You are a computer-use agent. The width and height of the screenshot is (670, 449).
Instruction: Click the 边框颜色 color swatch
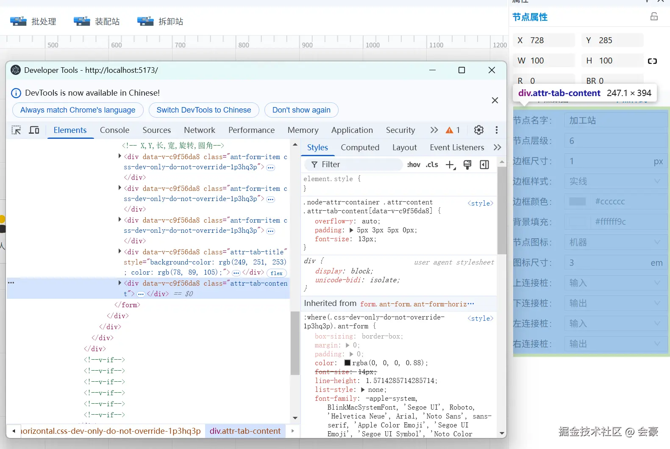click(577, 201)
